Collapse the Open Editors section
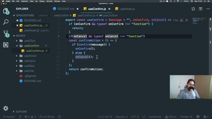Image resolution: width=212 pixels, height=119 pixels. [14, 16]
